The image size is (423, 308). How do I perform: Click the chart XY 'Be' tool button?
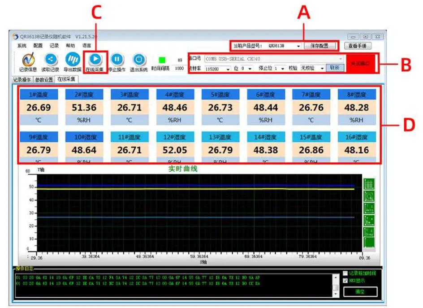click(369, 221)
